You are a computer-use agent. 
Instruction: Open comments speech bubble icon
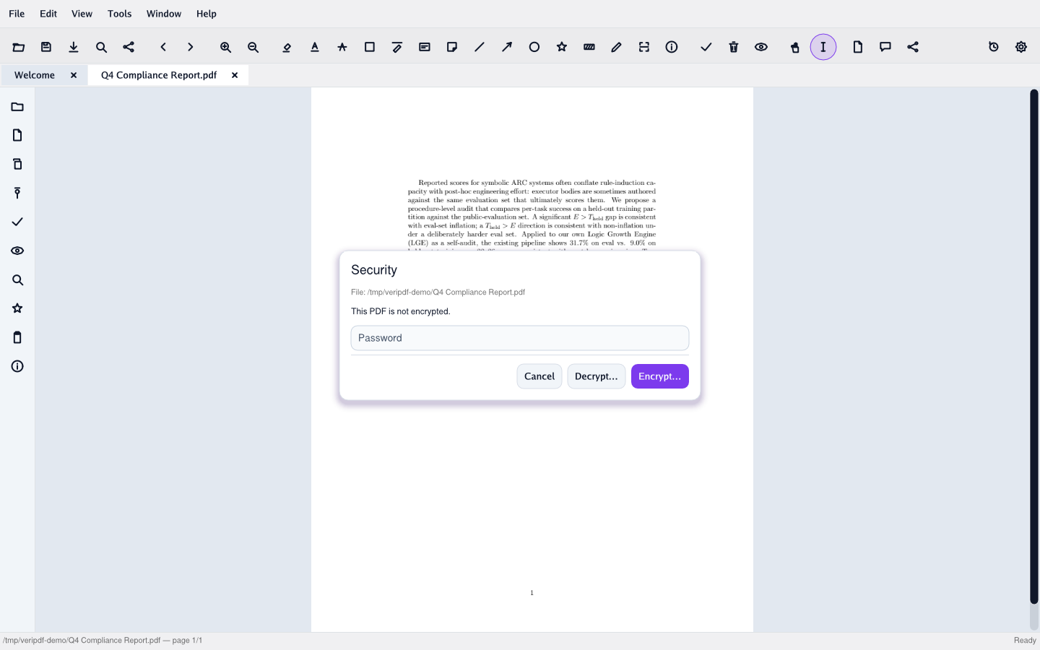pyautogui.click(x=885, y=47)
